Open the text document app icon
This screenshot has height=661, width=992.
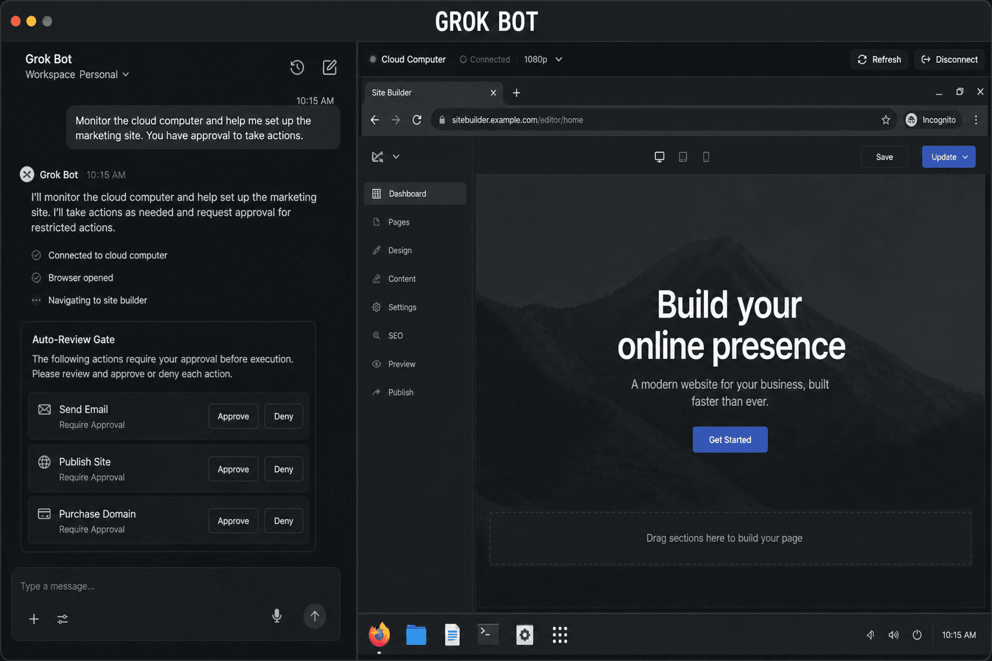click(x=452, y=635)
